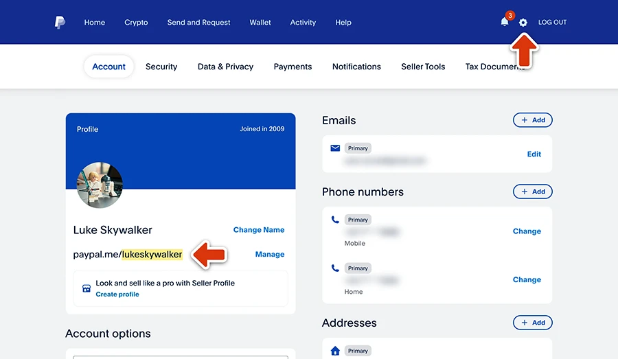
Task: Switch to the Payments tab
Action: pyautogui.click(x=293, y=67)
